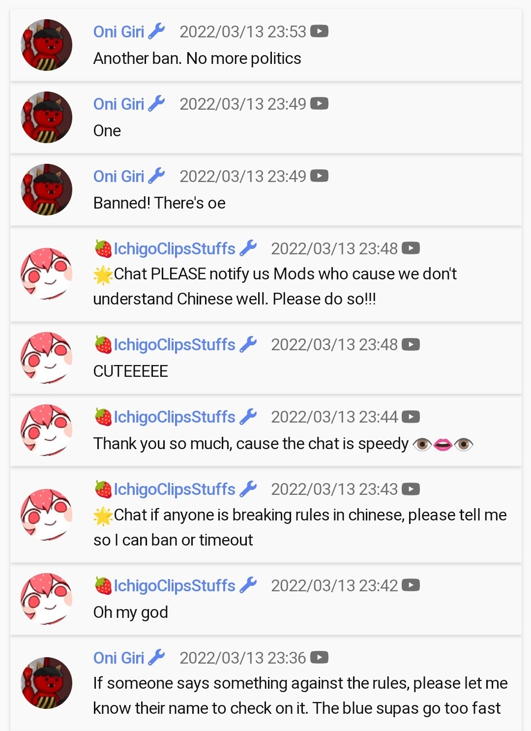This screenshot has height=731, width=531.
Task: Click the YouTube icon on the 'CUTEEEEE' message
Action: [411, 344]
